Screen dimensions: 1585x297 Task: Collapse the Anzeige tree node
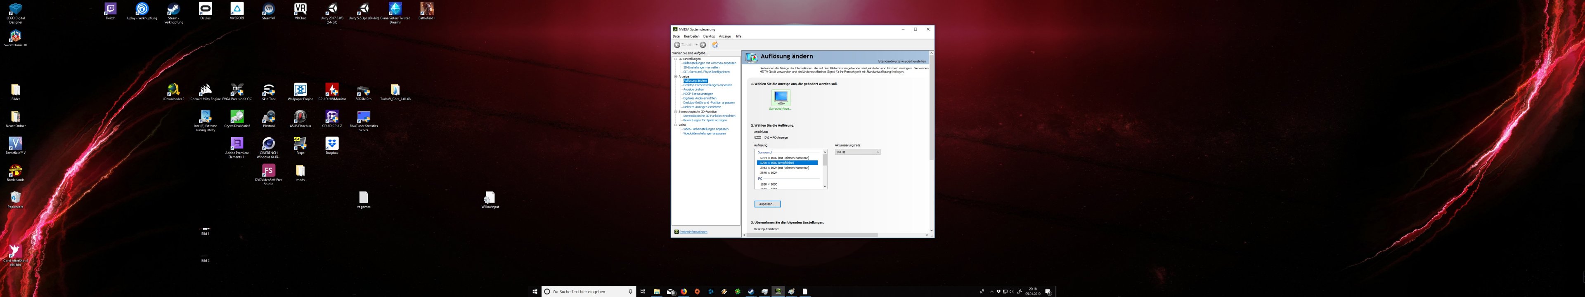pos(676,77)
